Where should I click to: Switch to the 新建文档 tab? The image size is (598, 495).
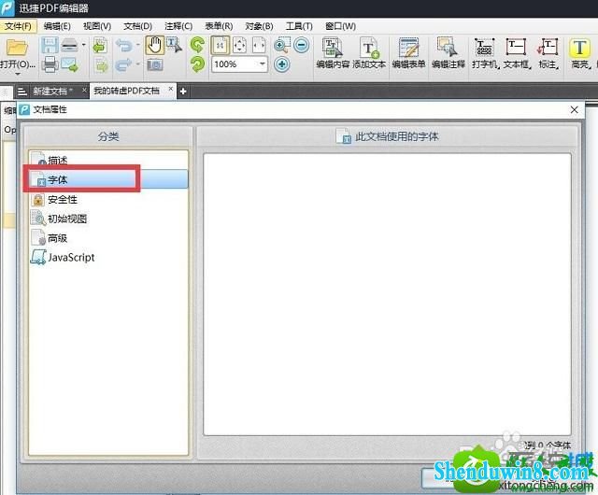coord(52,92)
